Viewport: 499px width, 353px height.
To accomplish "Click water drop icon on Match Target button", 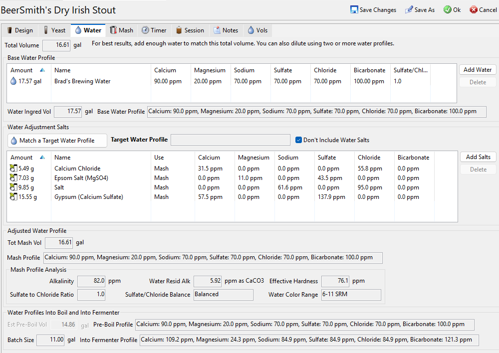I will (14, 141).
